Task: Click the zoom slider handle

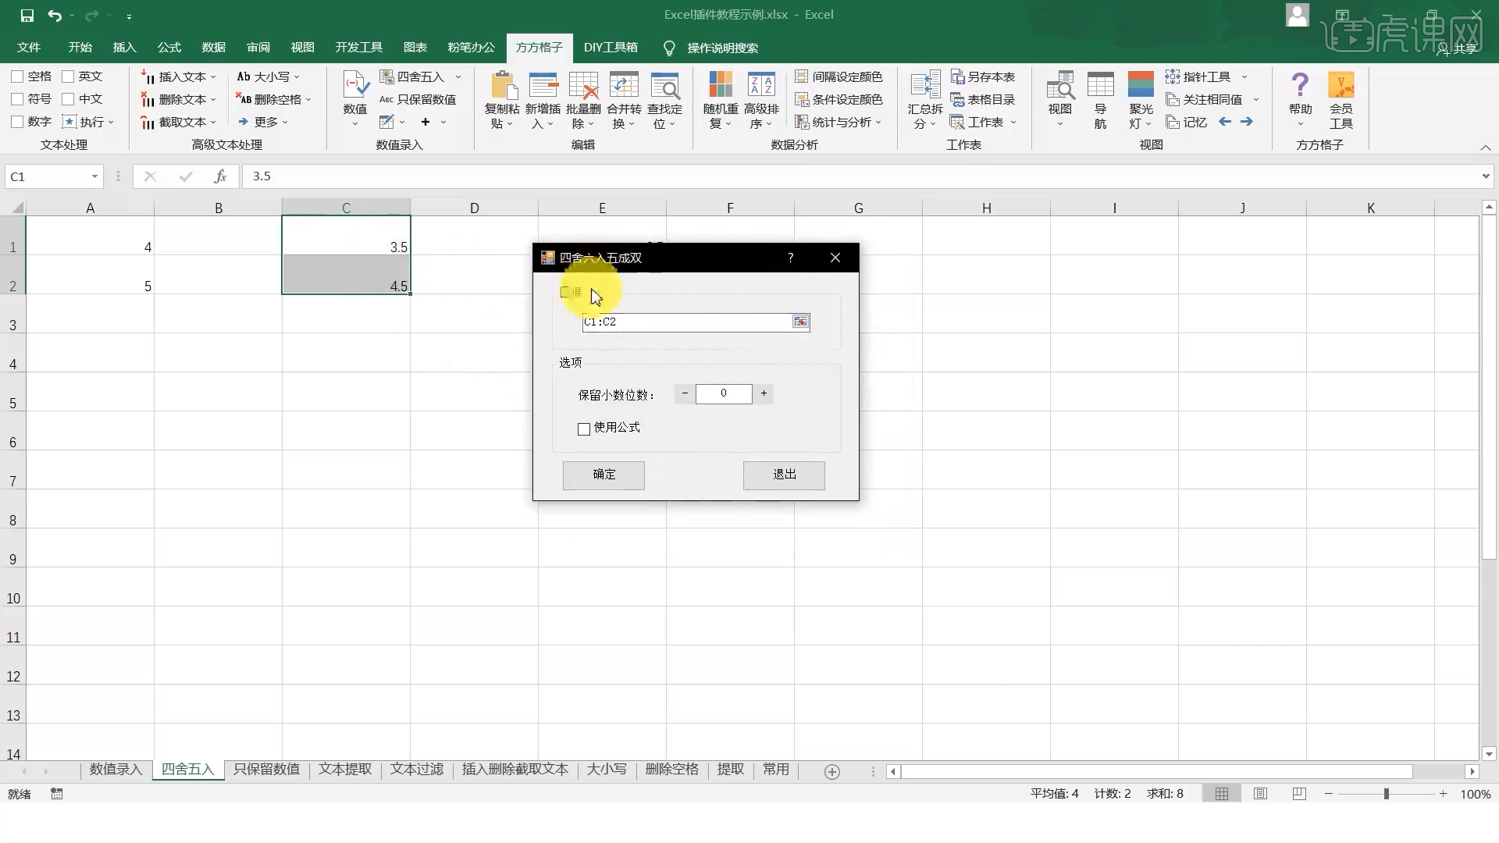Action: coord(1387,794)
